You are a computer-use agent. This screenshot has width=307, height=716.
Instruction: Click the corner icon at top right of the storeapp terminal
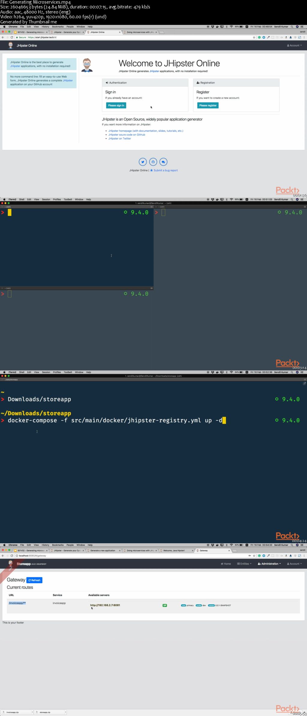tap(304, 384)
